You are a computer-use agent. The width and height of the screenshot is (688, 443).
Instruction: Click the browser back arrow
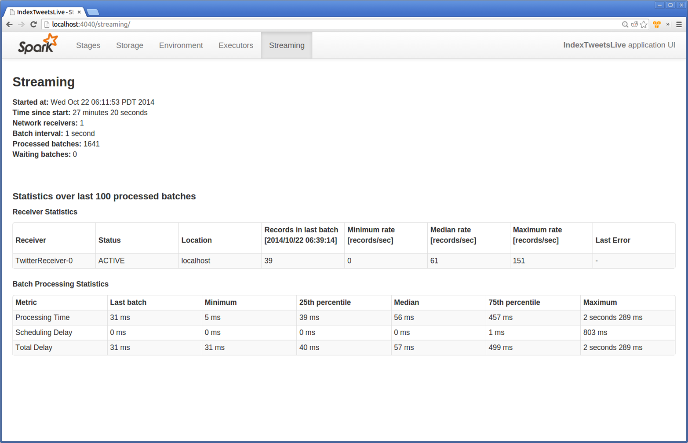[9, 24]
